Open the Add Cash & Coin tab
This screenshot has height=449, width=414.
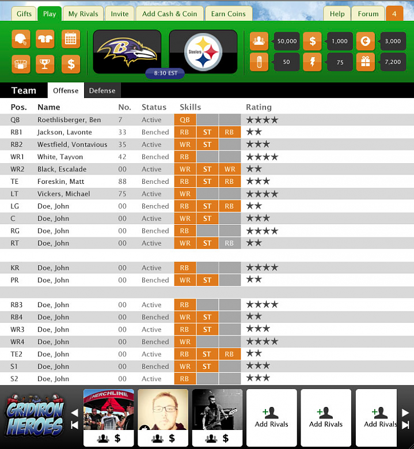coord(170,14)
